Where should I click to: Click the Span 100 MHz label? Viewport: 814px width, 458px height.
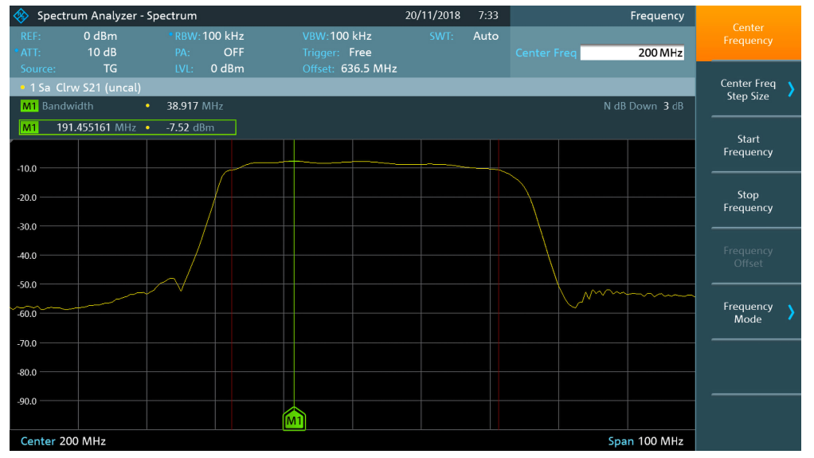click(x=645, y=441)
